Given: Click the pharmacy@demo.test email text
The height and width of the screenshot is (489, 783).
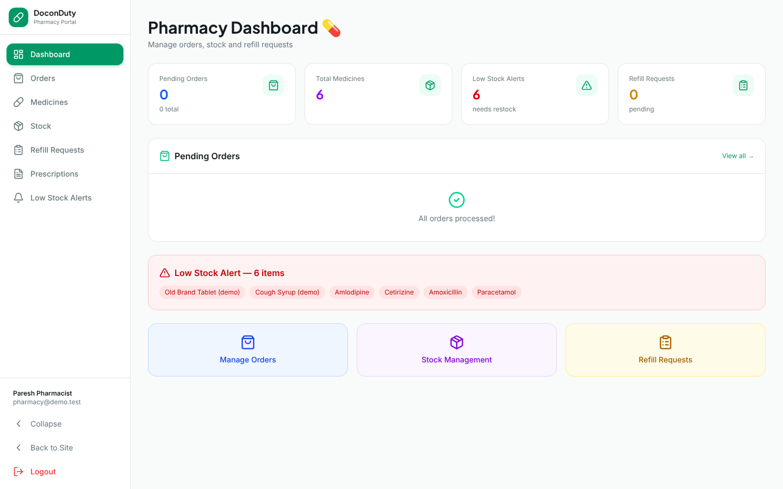Looking at the screenshot, I should pyautogui.click(x=47, y=402).
